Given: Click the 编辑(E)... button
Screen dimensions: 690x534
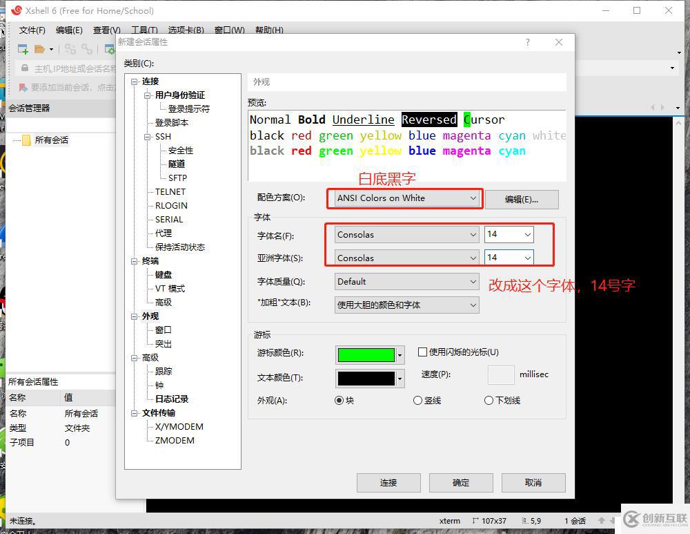Looking at the screenshot, I should coord(522,200).
